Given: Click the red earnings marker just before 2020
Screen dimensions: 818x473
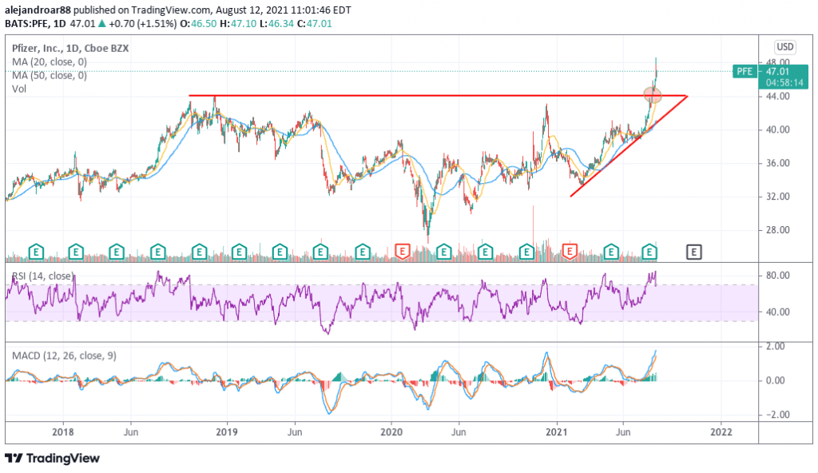Looking at the screenshot, I should [x=403, y=252].
